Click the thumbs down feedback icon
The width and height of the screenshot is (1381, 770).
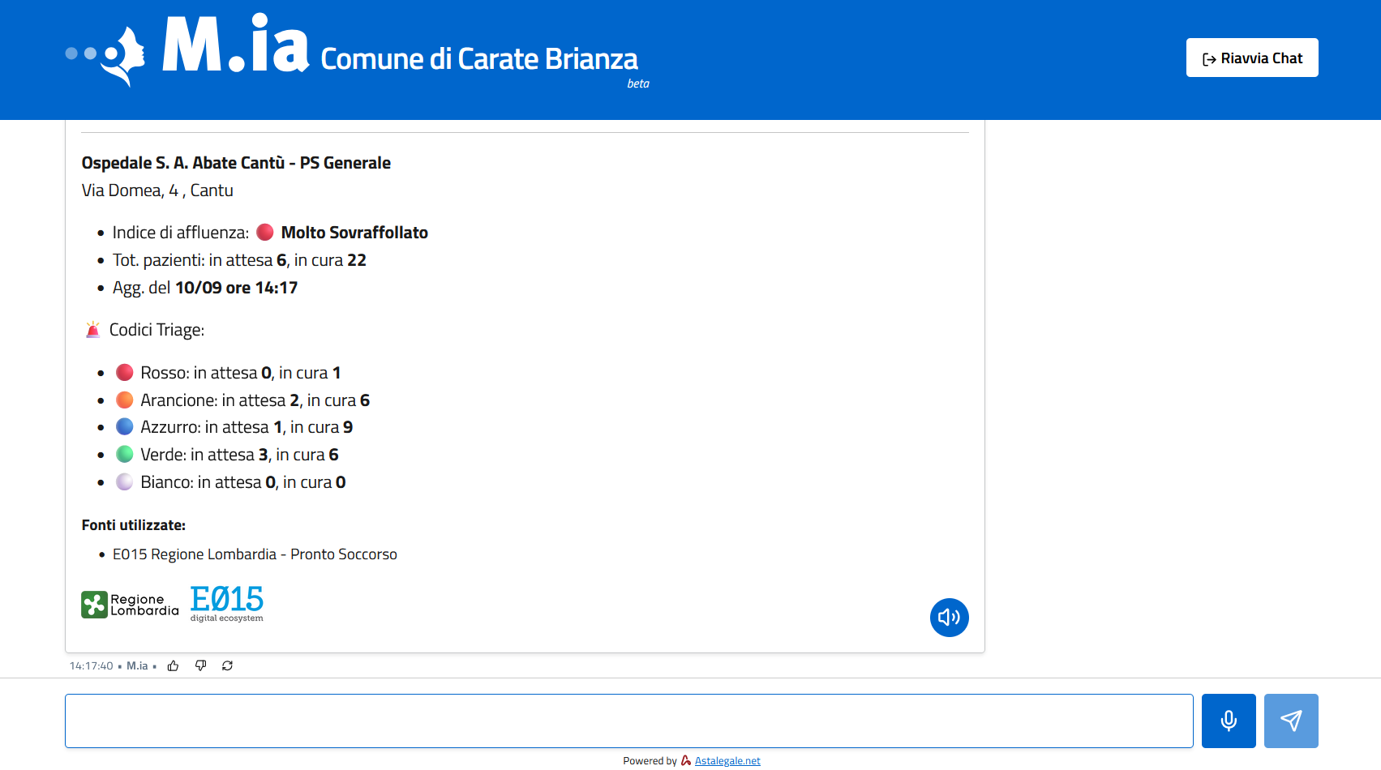(200, 665)
